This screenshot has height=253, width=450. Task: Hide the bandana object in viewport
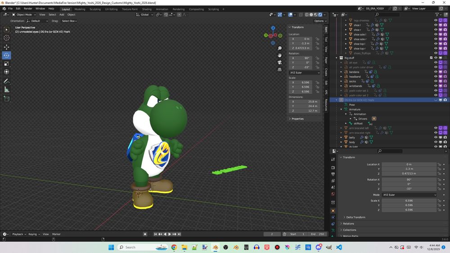(x=436, y=72)
